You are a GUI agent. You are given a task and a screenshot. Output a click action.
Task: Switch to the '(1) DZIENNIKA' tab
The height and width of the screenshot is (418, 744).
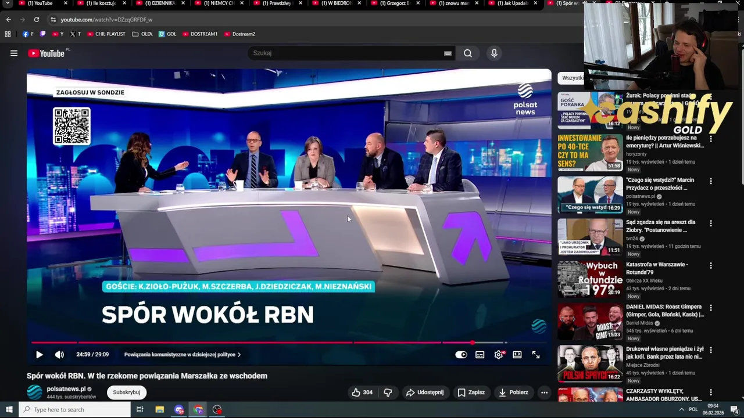tap(159, 3)
